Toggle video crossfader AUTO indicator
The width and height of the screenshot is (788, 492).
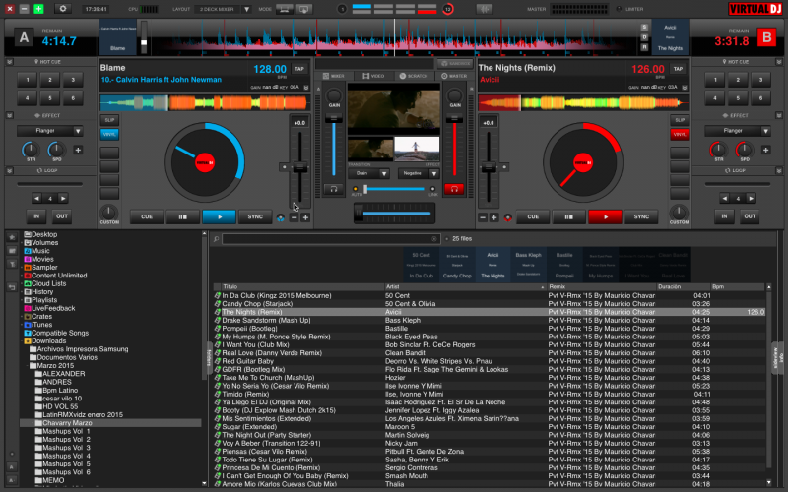click(x=356, y=189)
